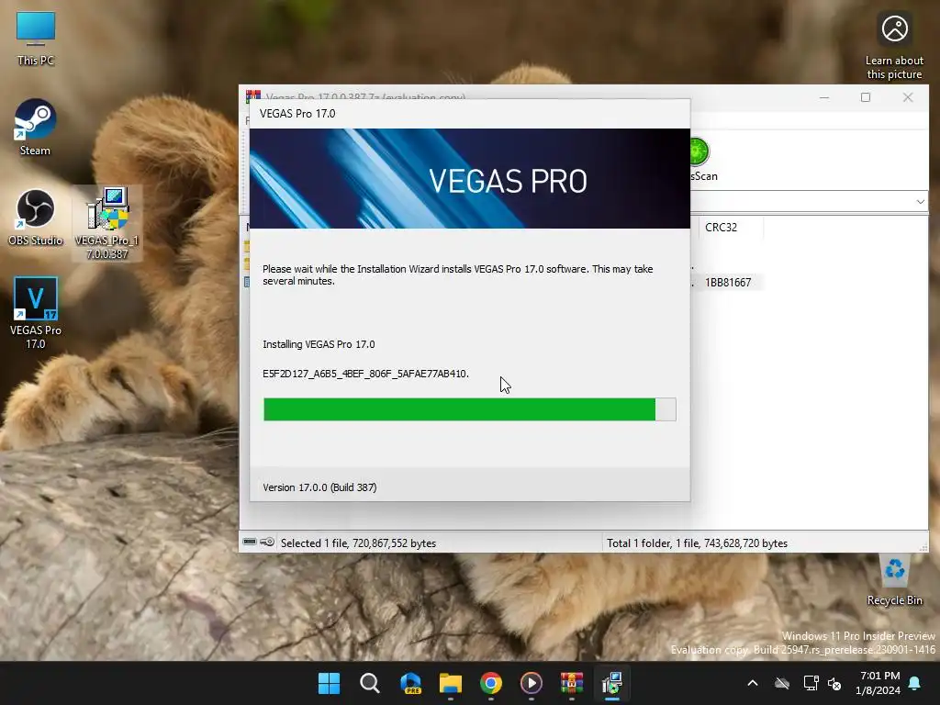The image size is (940, 705).
Task: Open File Explorer from the taskbar
Action: click(x=450, y=683)
